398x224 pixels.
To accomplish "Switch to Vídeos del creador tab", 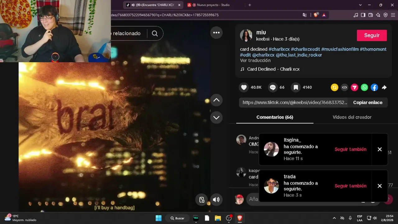I will (x=352, y=117).
